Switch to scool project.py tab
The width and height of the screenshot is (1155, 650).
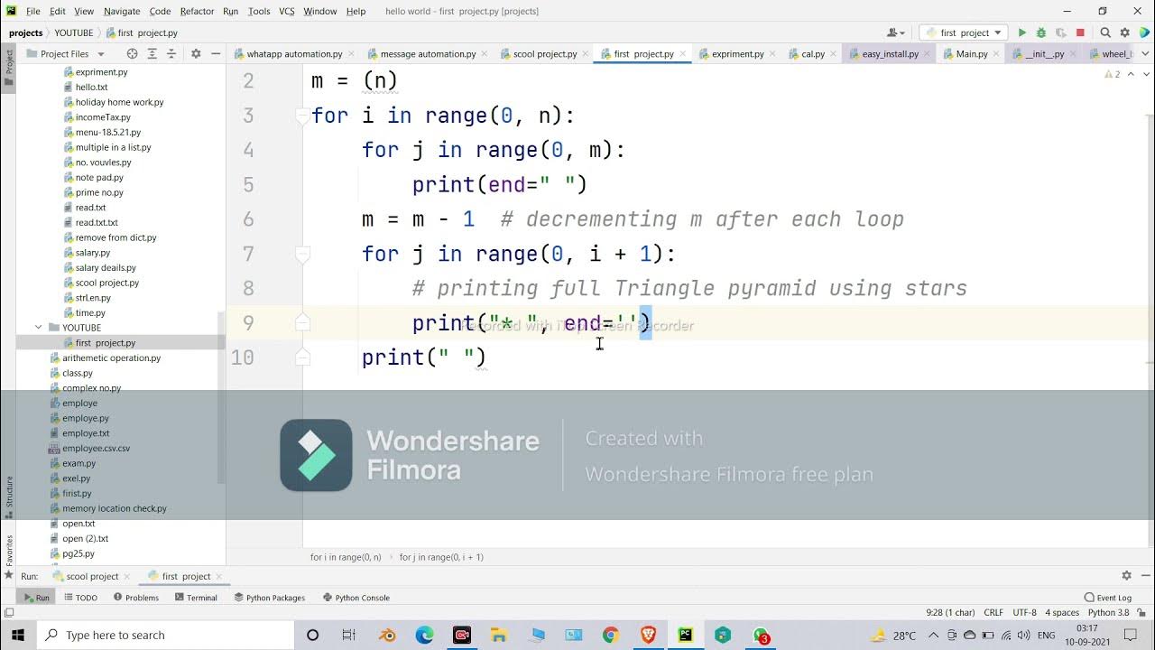[545, 54]
